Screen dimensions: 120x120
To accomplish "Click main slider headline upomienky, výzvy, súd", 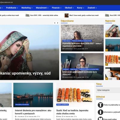I will [x=25, y=73].
